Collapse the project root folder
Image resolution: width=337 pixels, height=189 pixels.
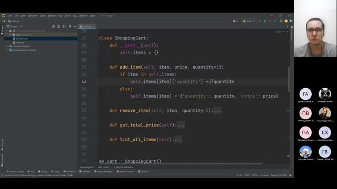click(x=6, y=31)
